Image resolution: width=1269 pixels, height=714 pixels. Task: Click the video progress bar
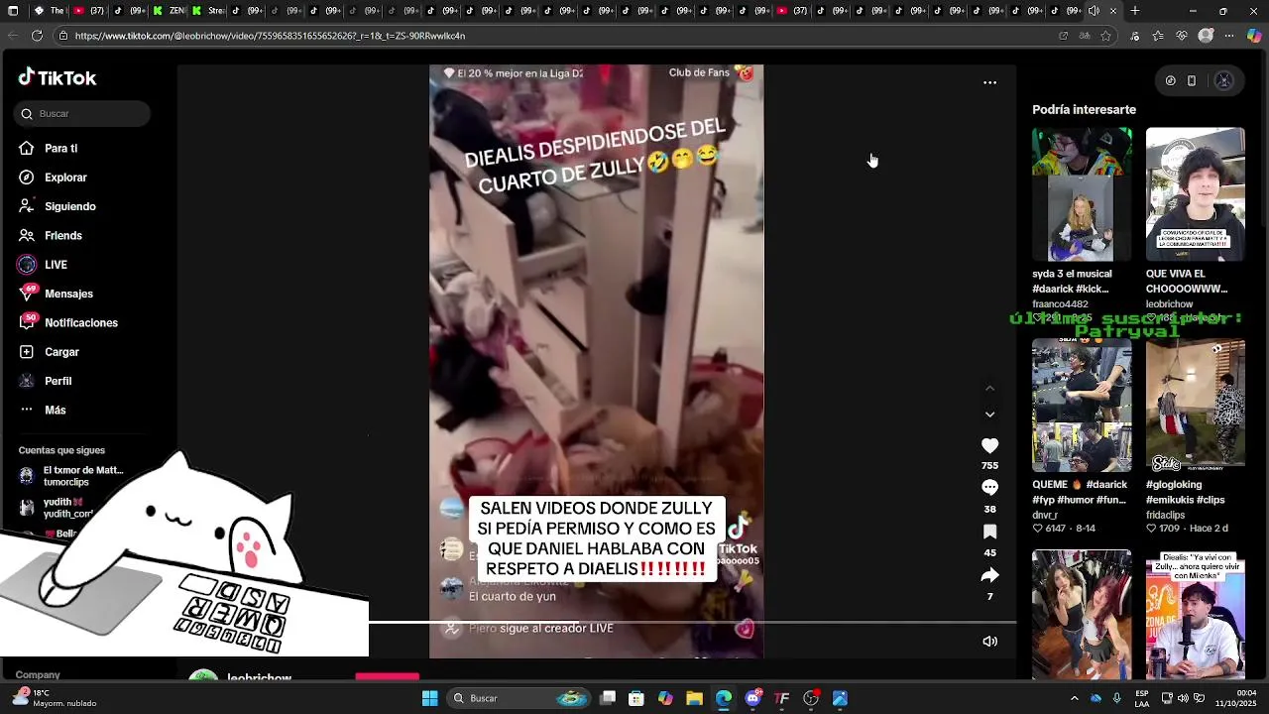(x=692, y=623)
